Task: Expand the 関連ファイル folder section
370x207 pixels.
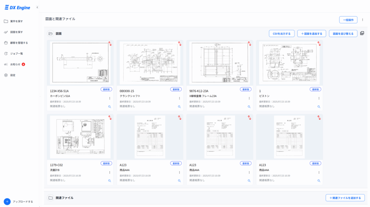Action: (51, 198)
